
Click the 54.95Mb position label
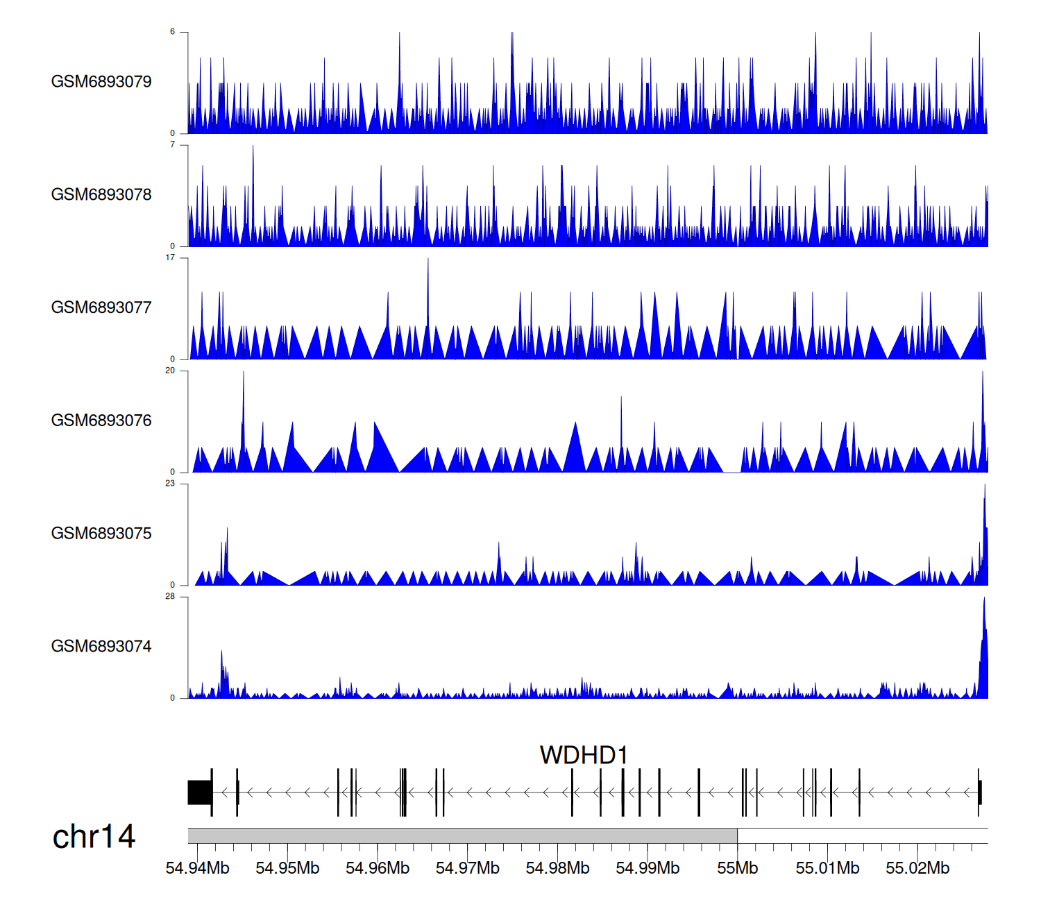(x=287, y=868)
